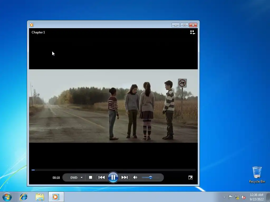The width and height of the screenshot is (270, 202).
Task: Stop the DVD playback
Action: tap(90, 178)
